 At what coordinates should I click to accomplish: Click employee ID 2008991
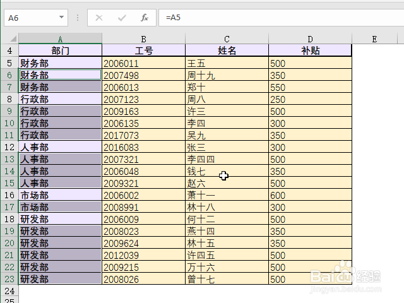click(x=121, y=207)
